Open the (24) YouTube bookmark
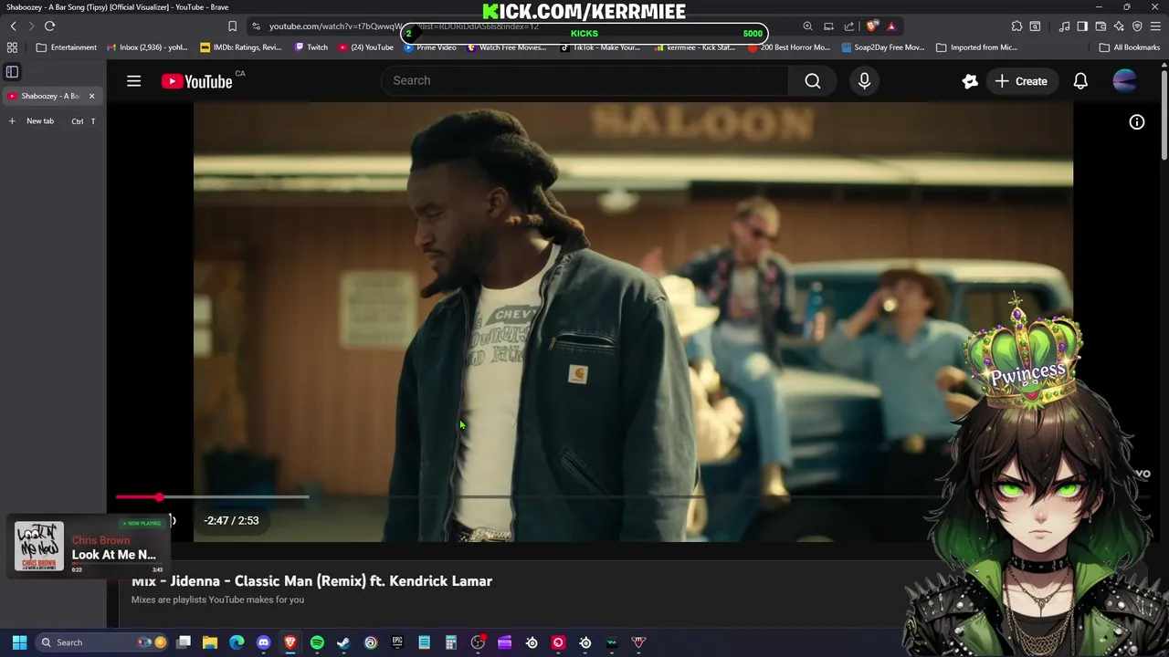Screen dimensions: 1169x657 pyautogui.click(x=365, y=47)
